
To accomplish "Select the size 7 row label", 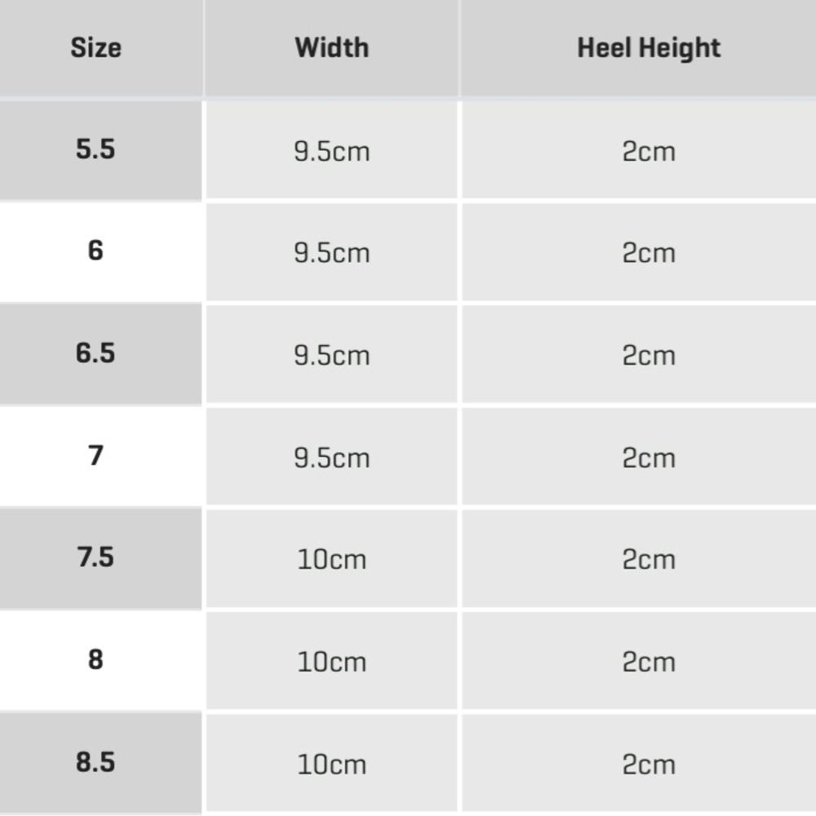I will click(95, 455).
